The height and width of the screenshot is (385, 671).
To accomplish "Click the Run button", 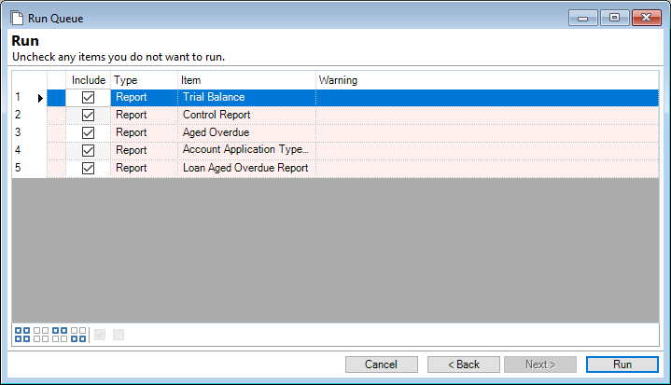I will 622,364.
